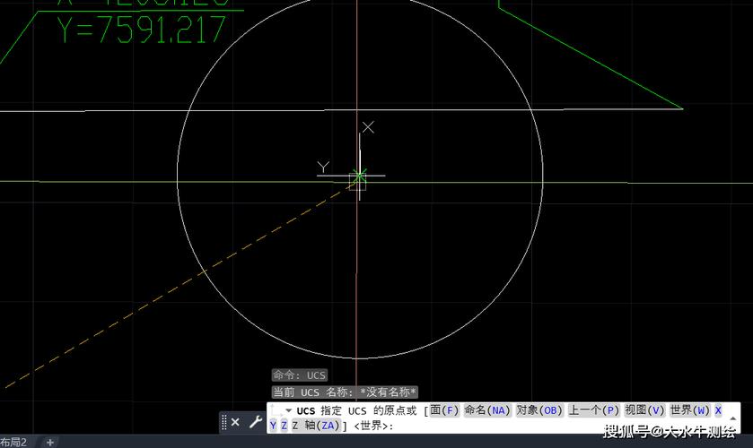Screen dimensions: 753x448
Task: Click the green snap marker at circle center
Action: (359, 176)
